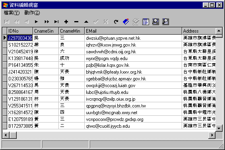This screenshot has width=225, height=150.
Task: Click horizontal scrollbar right arrow
Action: pos(212,135)
